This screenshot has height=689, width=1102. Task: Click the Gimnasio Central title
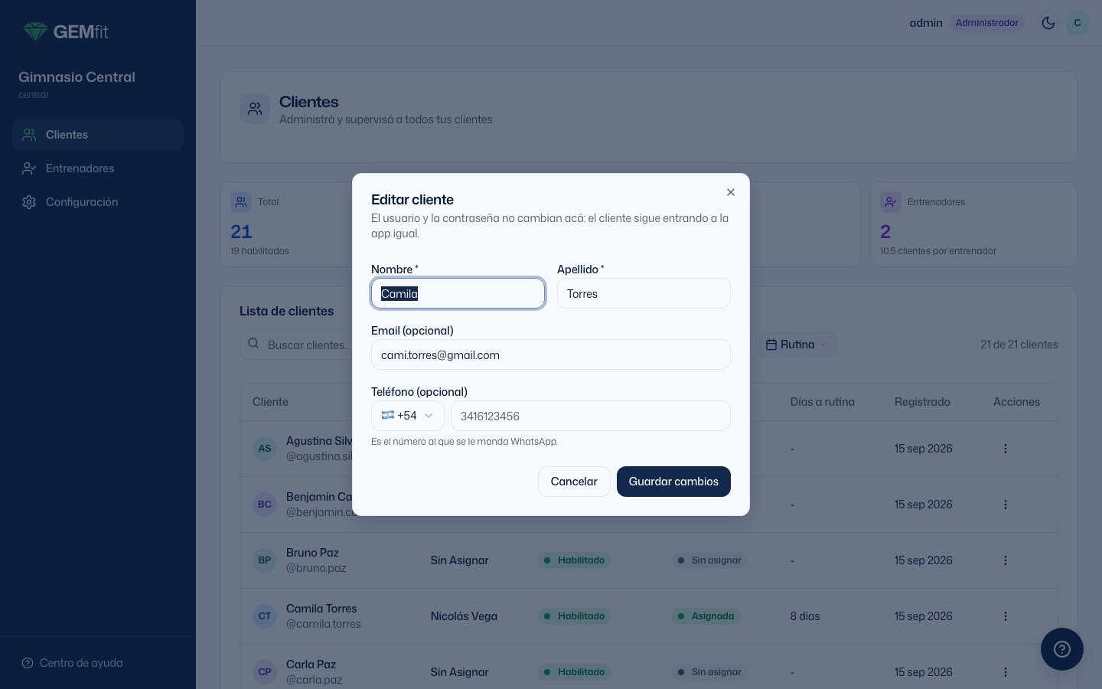(x=77, y=77)
